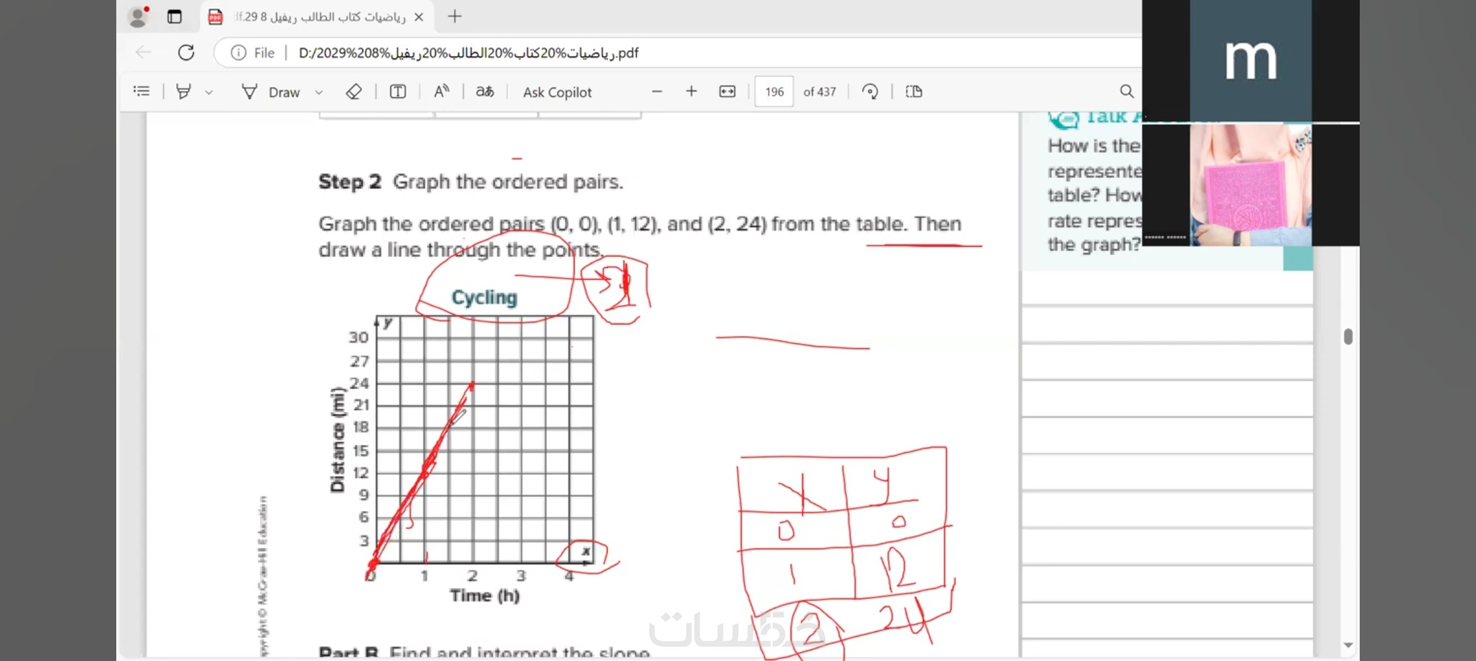The width and height of the screenshot is (1476, 661).
Task: Click the Add text box icon
Action: [398, 92]
